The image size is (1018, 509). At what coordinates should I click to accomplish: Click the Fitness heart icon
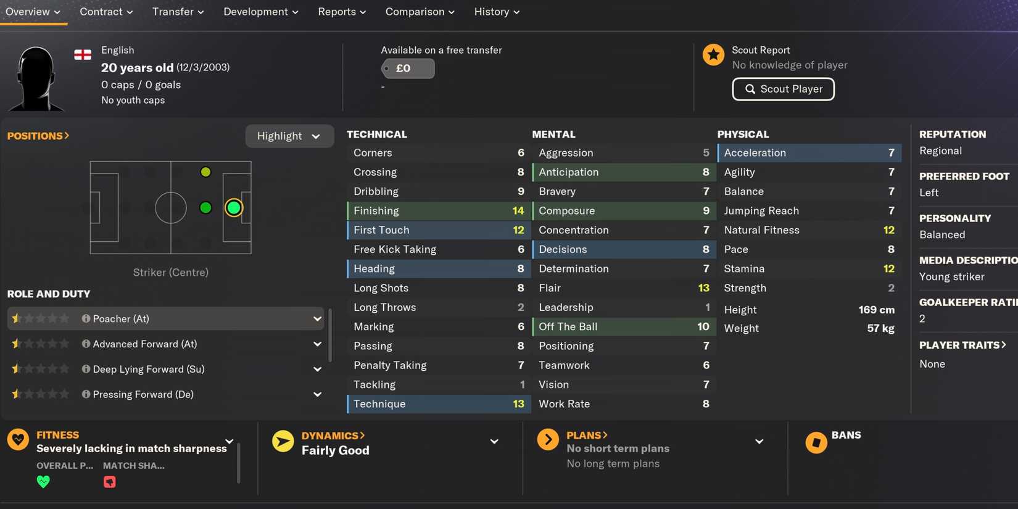pos(18,439)
